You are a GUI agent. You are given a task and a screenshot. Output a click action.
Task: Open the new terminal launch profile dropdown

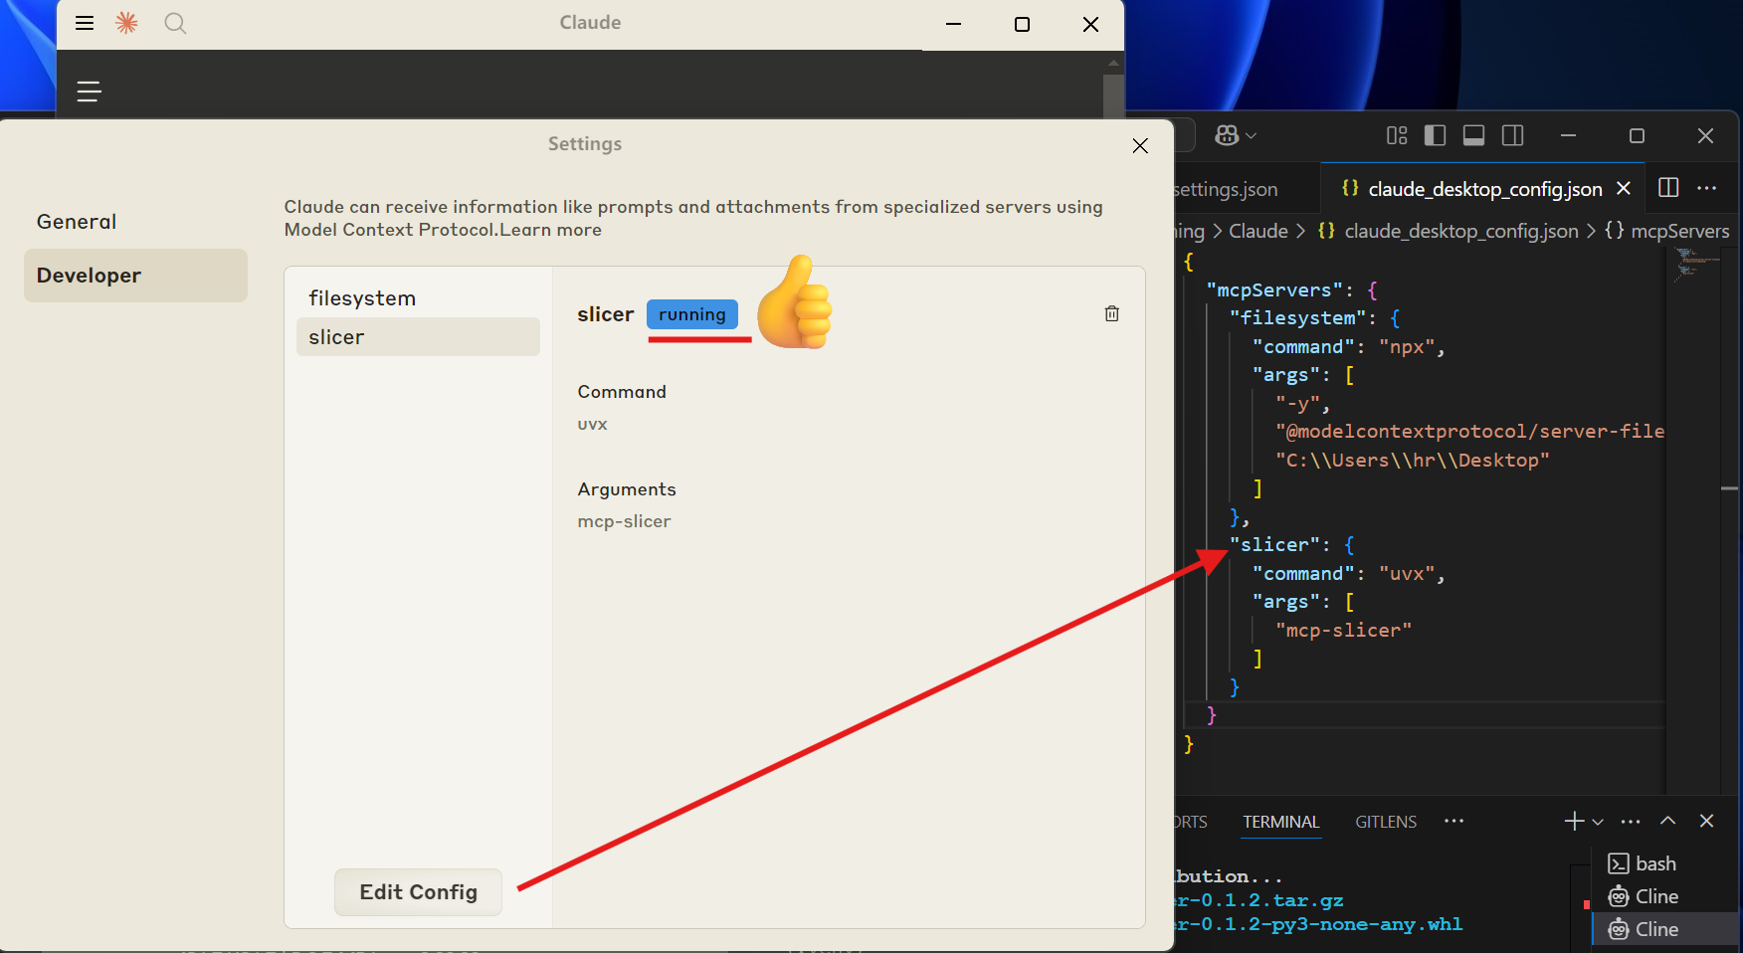click(x=1598, y=822)
